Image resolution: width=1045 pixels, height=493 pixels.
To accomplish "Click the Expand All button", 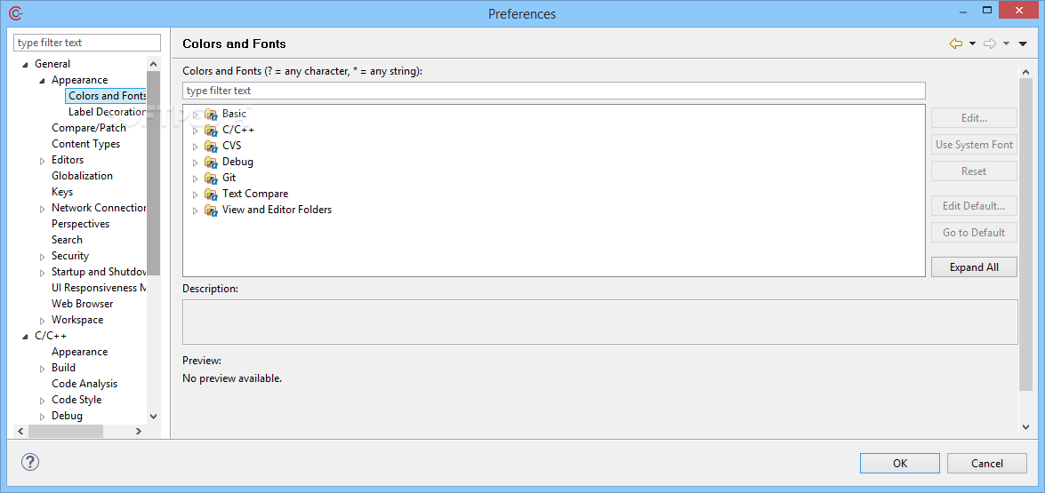I will [x=975, y=266].
